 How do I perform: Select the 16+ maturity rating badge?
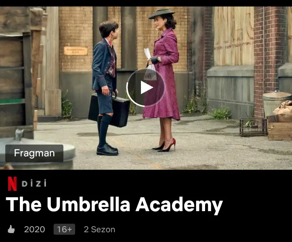[x=64, y=229]
